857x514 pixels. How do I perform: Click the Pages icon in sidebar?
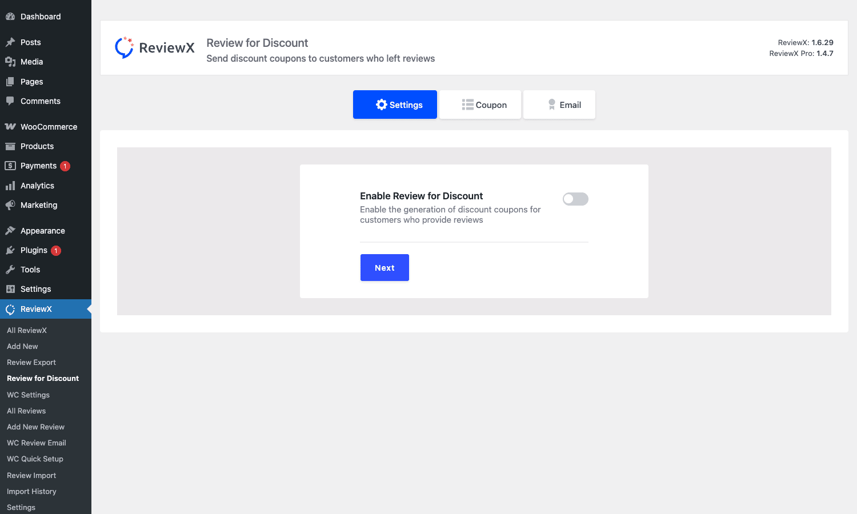pos(10,82)
